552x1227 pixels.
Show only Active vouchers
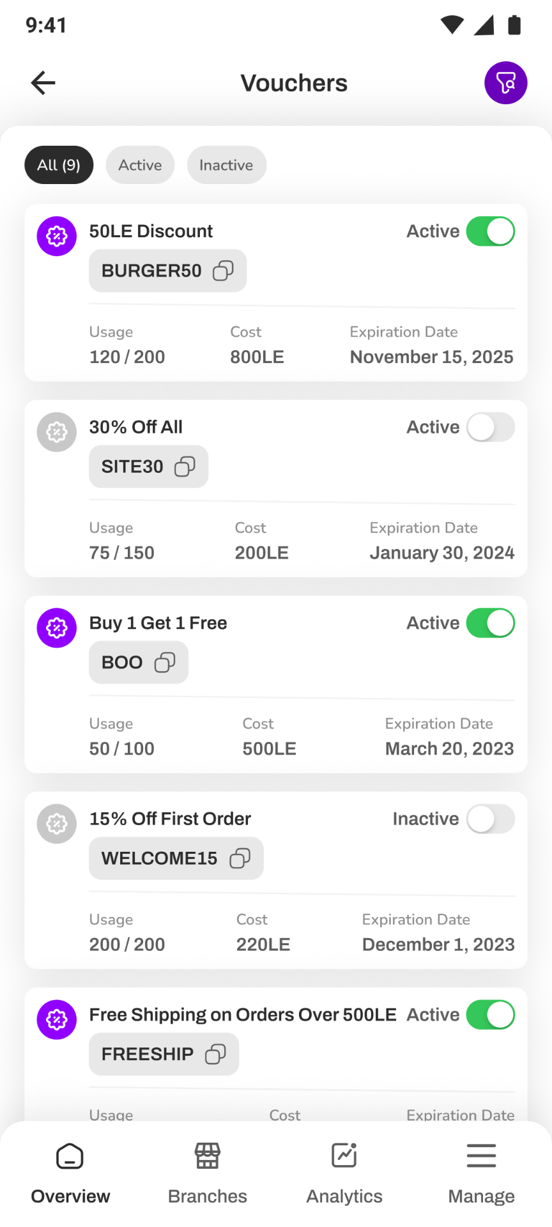pos(140,165)
